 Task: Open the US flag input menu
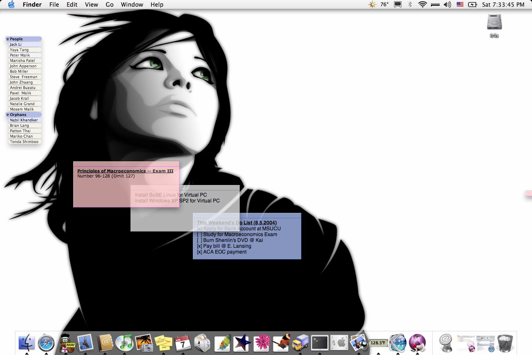(x=460, y=5)
